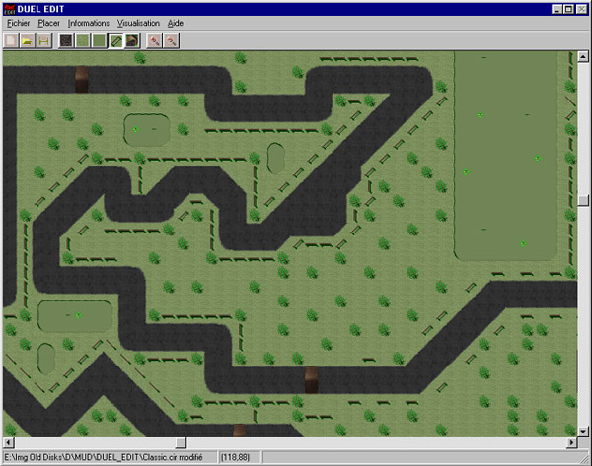592x466 pixels.
Task: Click the first red magnifier zoom icon
Action: (155, 40)
